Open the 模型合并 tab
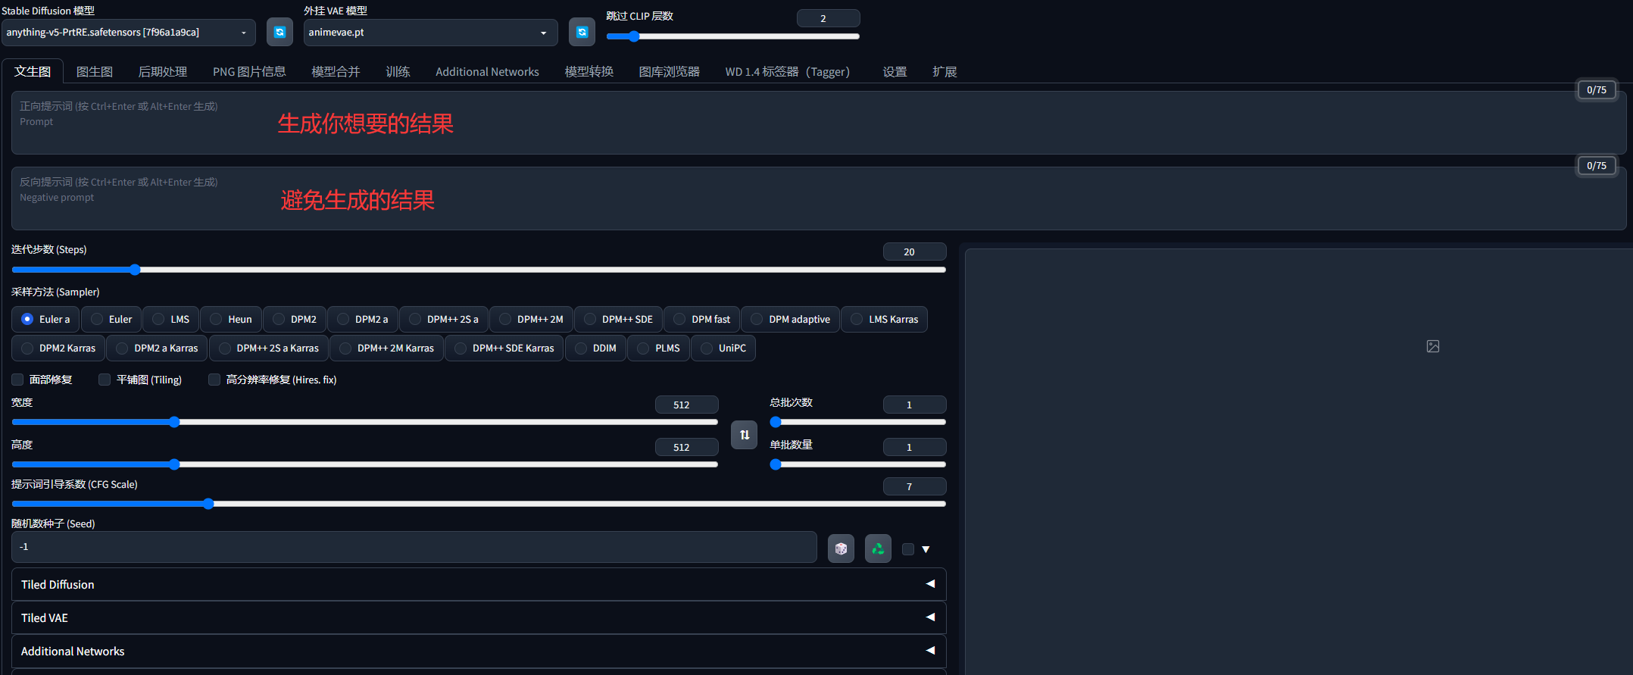This screenshot has width=1633, height=675. point(336,71)
